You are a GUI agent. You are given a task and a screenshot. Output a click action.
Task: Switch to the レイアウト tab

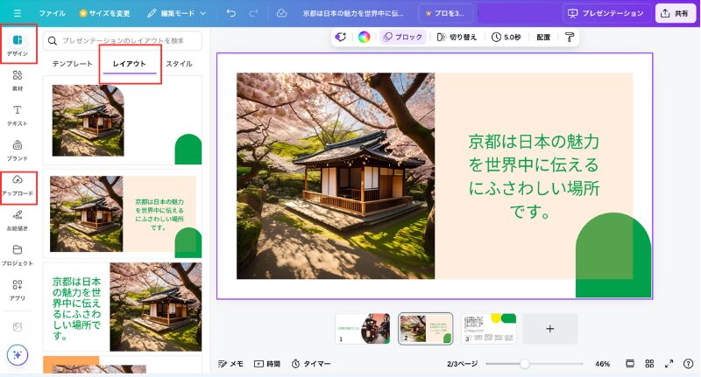pos(129,64)
